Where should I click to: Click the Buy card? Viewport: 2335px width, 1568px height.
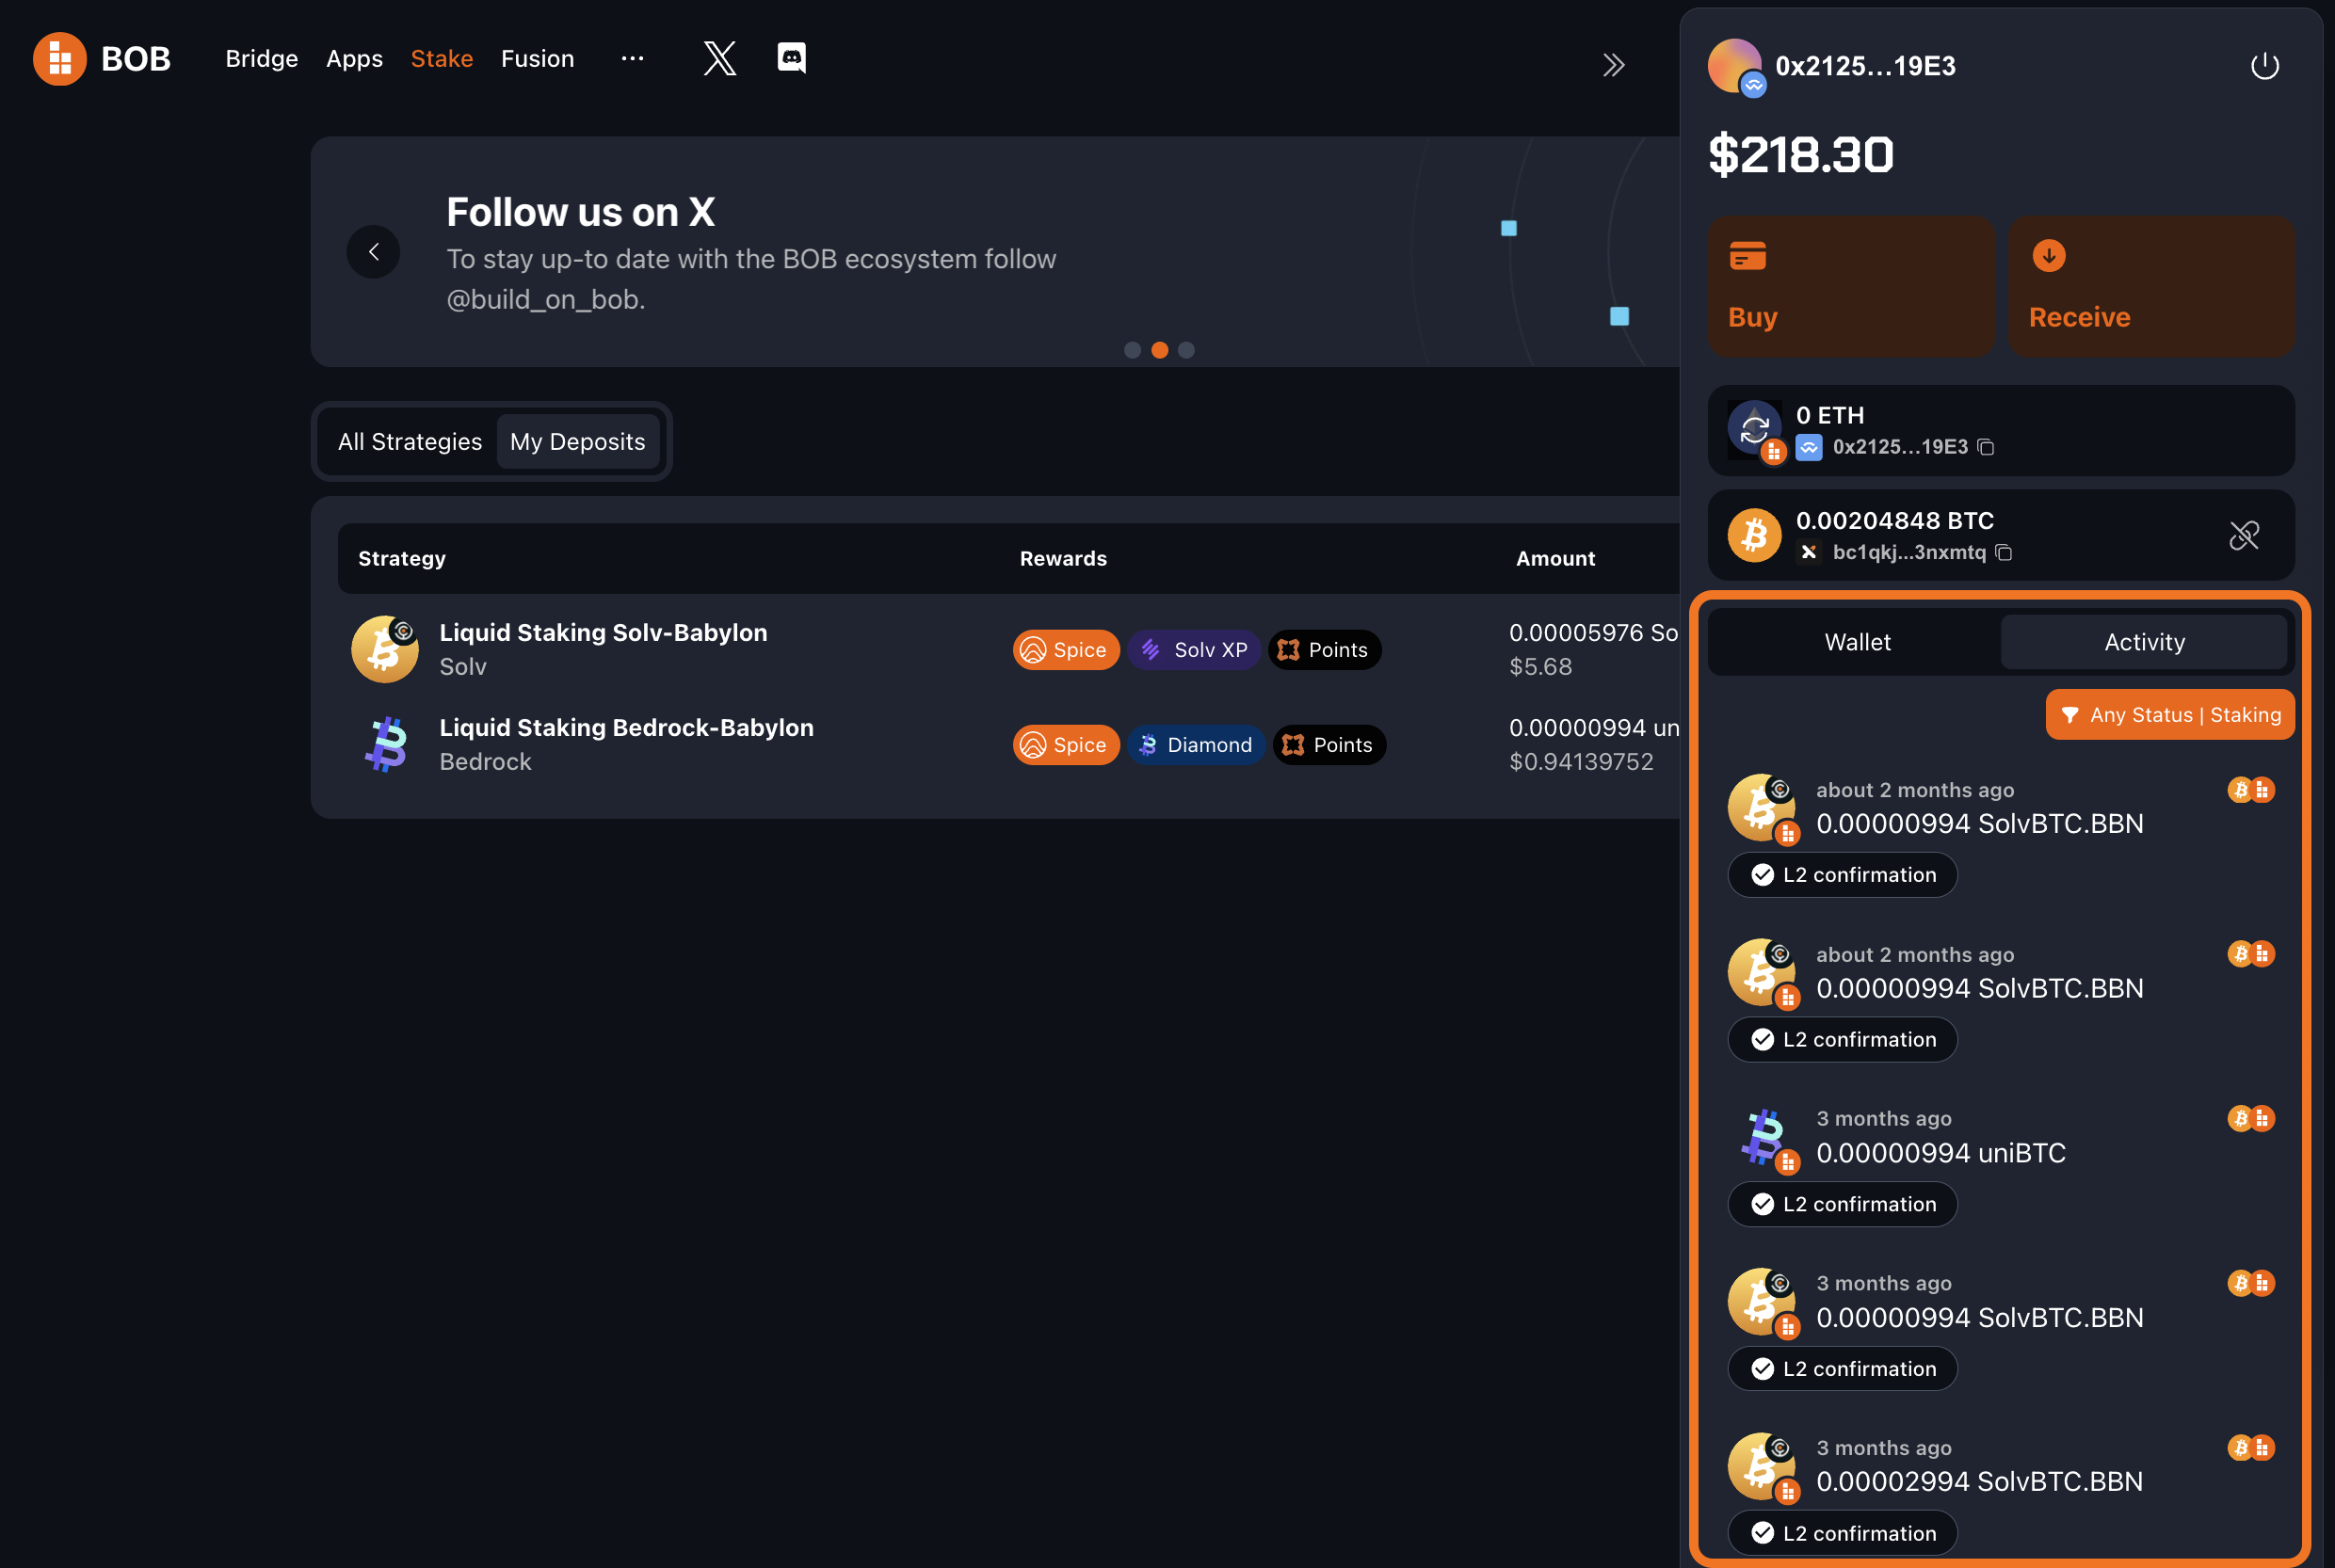pyautogui.click(x=1851, y=286)
